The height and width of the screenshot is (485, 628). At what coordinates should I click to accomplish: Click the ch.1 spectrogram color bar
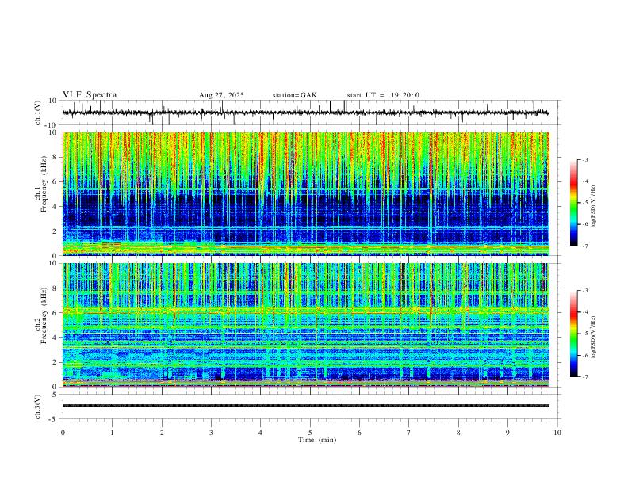pos(574,203)
